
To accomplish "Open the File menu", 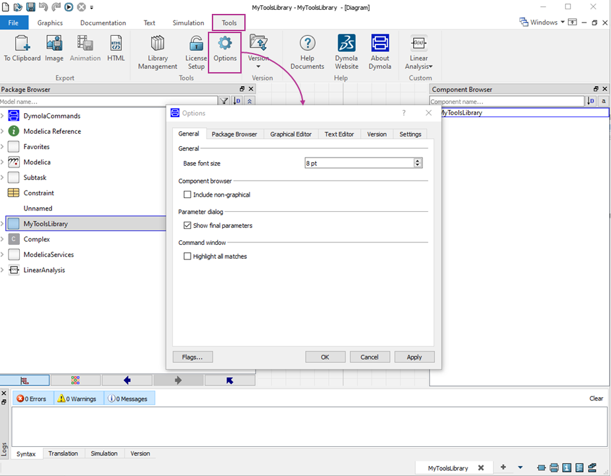I will click(14, 23).
